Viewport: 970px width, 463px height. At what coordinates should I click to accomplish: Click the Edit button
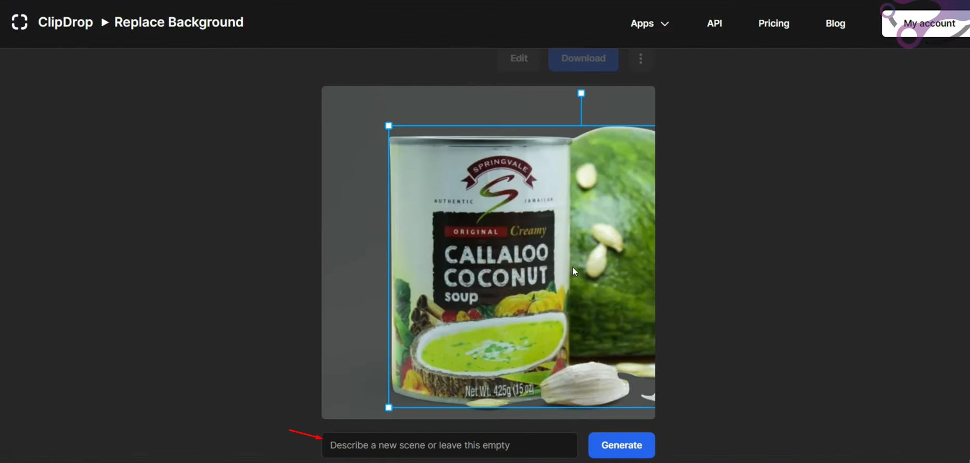click(519, 58)
